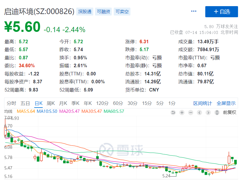This screenshot has width=243, height=180.
Task: Click the 52周最低 value 5.09
Action: click(88, 90)
